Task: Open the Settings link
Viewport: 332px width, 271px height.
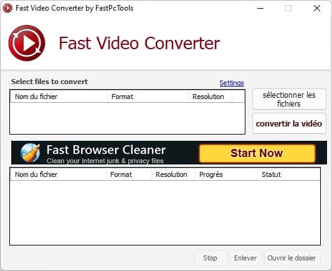Action: [232, 83]
